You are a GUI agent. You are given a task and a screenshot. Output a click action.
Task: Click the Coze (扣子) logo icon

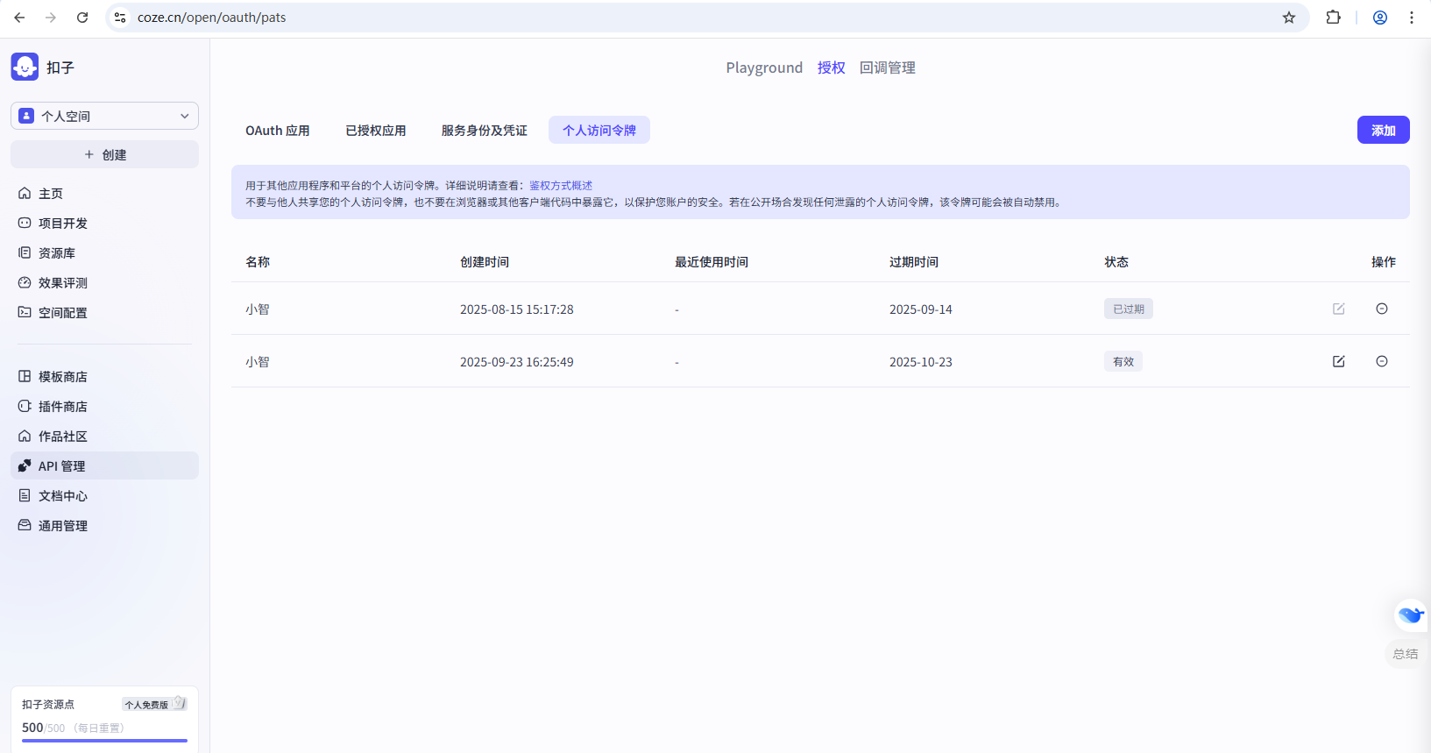[x=25, y=67]
